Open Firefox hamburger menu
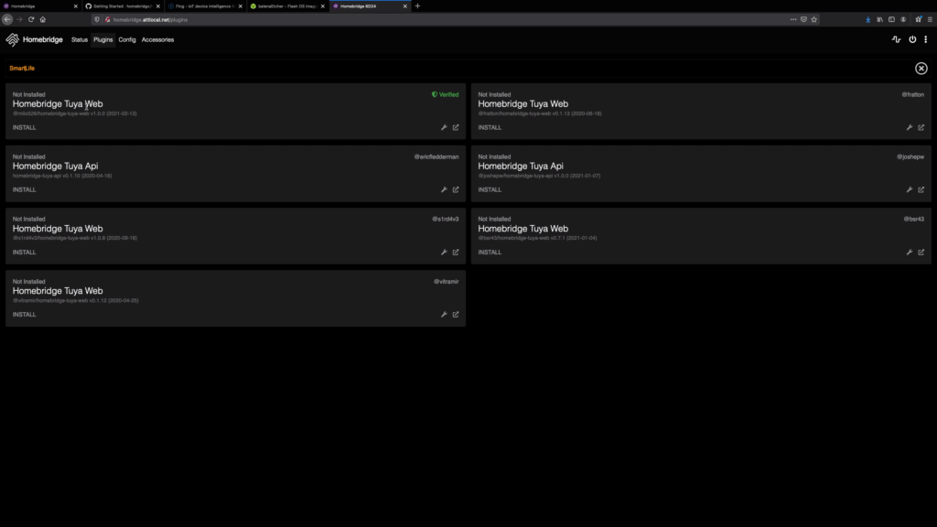The height and width of the screenshot is (527, 937). point(930,20)
